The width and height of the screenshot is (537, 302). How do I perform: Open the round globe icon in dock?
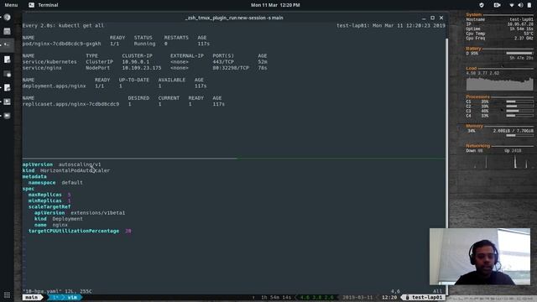(7, 18)
